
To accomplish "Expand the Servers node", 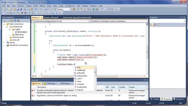I will [x=4, y=42].
